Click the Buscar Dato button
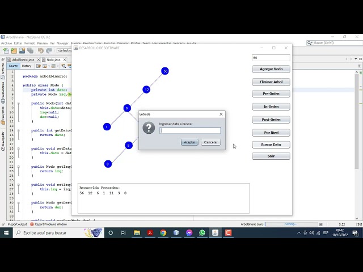 (271, 144)
